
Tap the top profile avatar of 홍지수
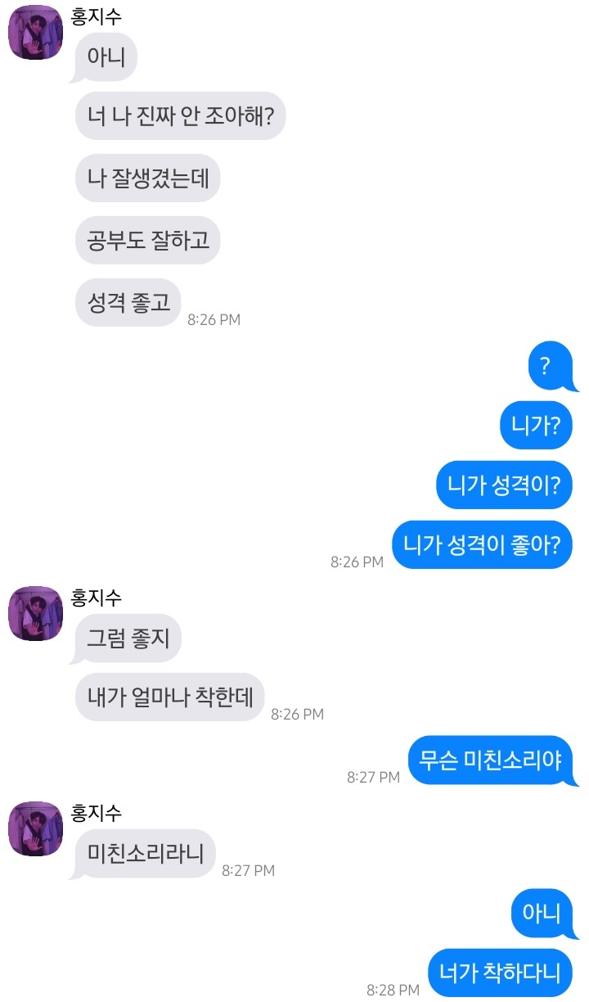coord(36,33)
